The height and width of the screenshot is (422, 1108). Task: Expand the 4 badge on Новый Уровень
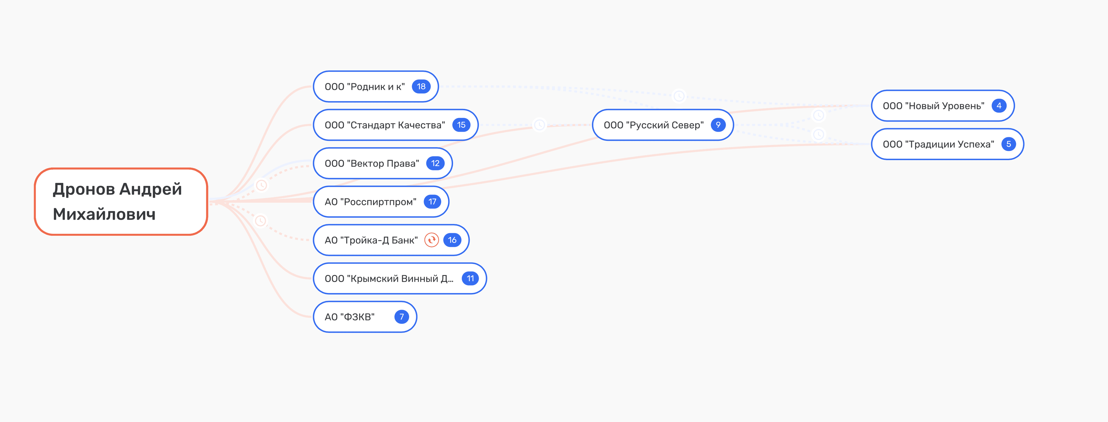point(999,106)
